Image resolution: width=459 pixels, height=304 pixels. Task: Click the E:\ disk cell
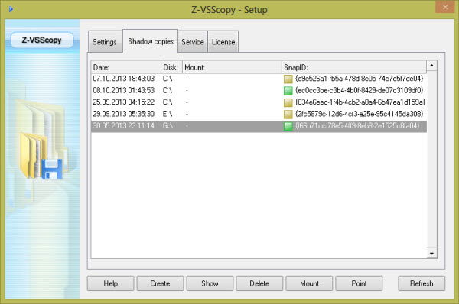168,114
